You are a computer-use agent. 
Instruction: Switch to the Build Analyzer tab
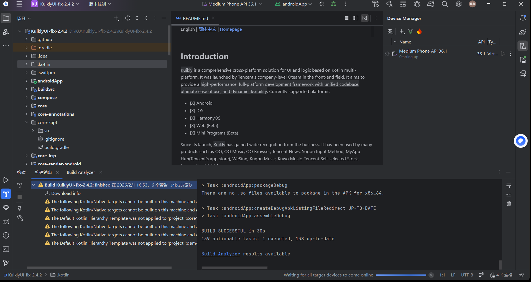[81, 172]
